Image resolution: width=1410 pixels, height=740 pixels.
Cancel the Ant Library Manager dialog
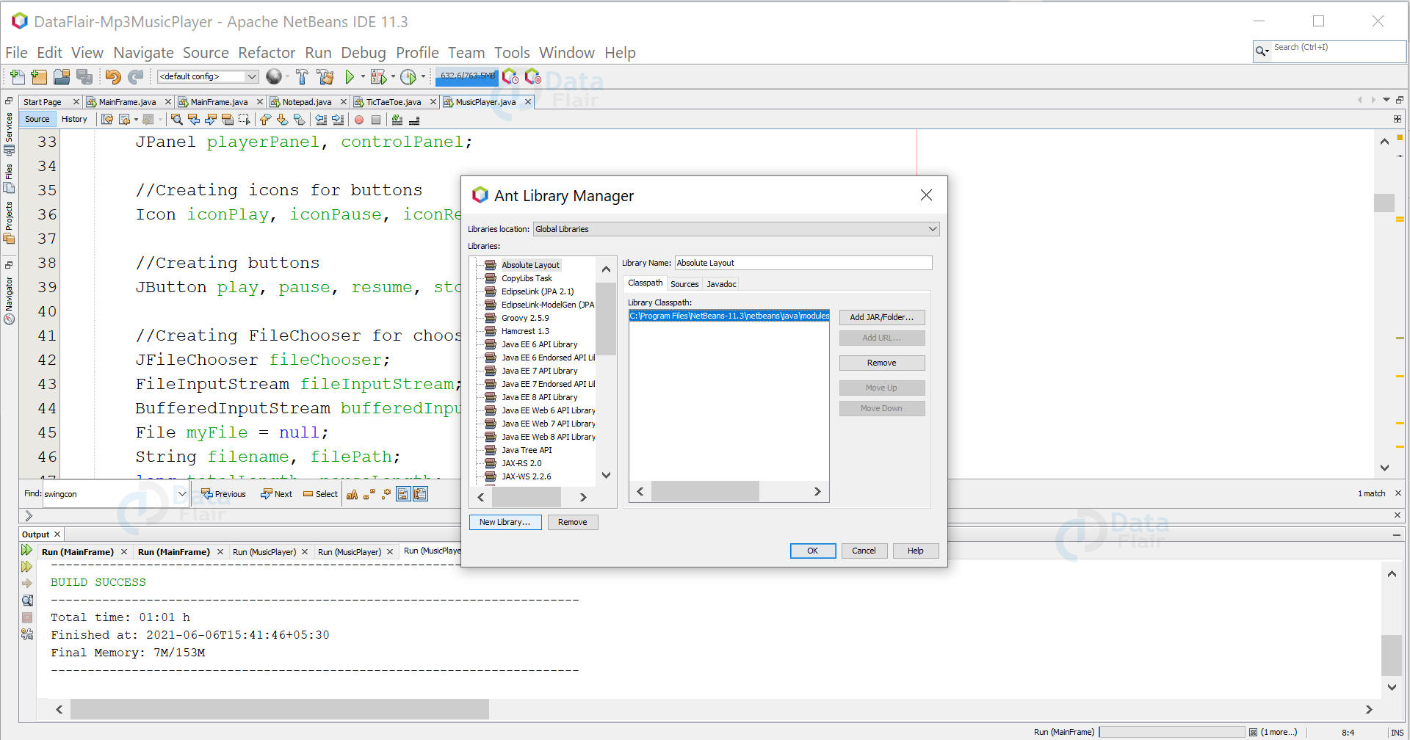864,551
